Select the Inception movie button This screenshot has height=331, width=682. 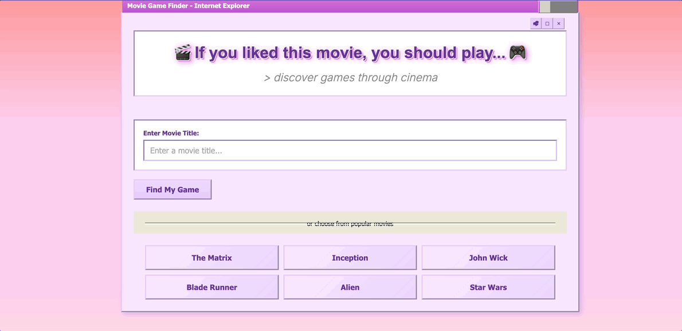pyautogui.click(x=350, y=258)
